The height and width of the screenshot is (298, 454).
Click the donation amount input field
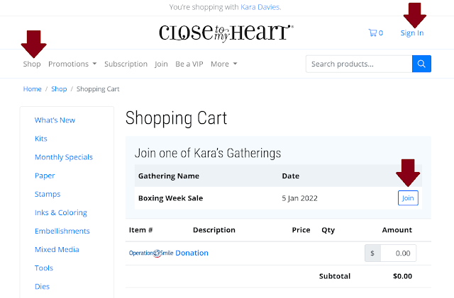398,253
